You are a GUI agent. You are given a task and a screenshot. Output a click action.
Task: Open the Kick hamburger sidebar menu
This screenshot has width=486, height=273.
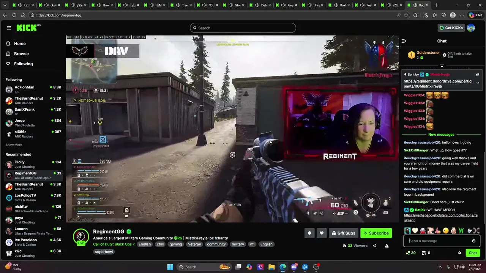tap(9, 28)
